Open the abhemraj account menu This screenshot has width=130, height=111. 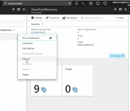121,3
